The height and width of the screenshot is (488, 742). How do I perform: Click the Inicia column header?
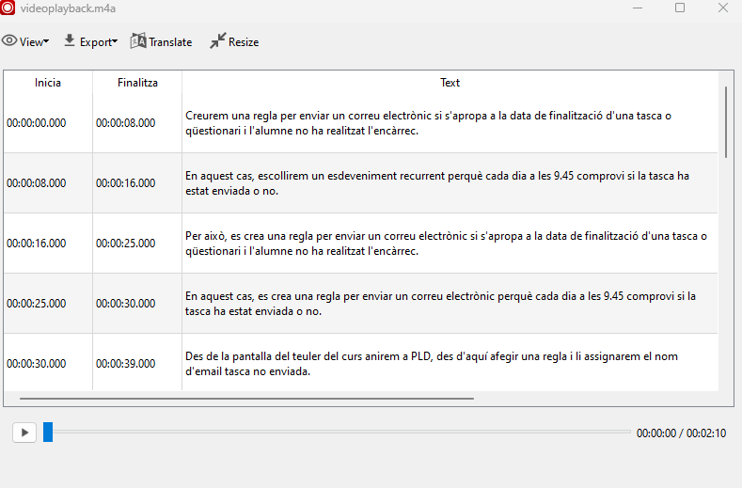pyautogui.click(x=48, y=83)
